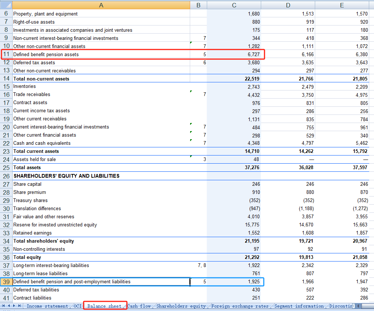Image resolution: width=374 pixels, height=311 pixels.
Task: Switch to the Balance sheet tab
Action: click(x=104, y=306)
